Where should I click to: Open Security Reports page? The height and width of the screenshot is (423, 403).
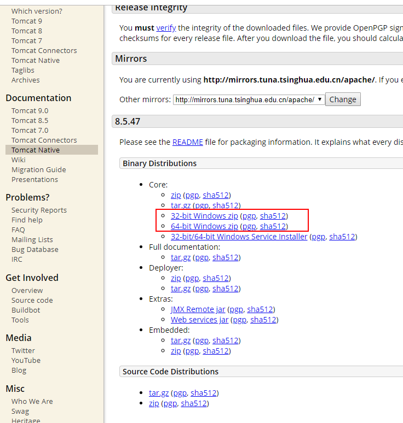coord(39,210)
